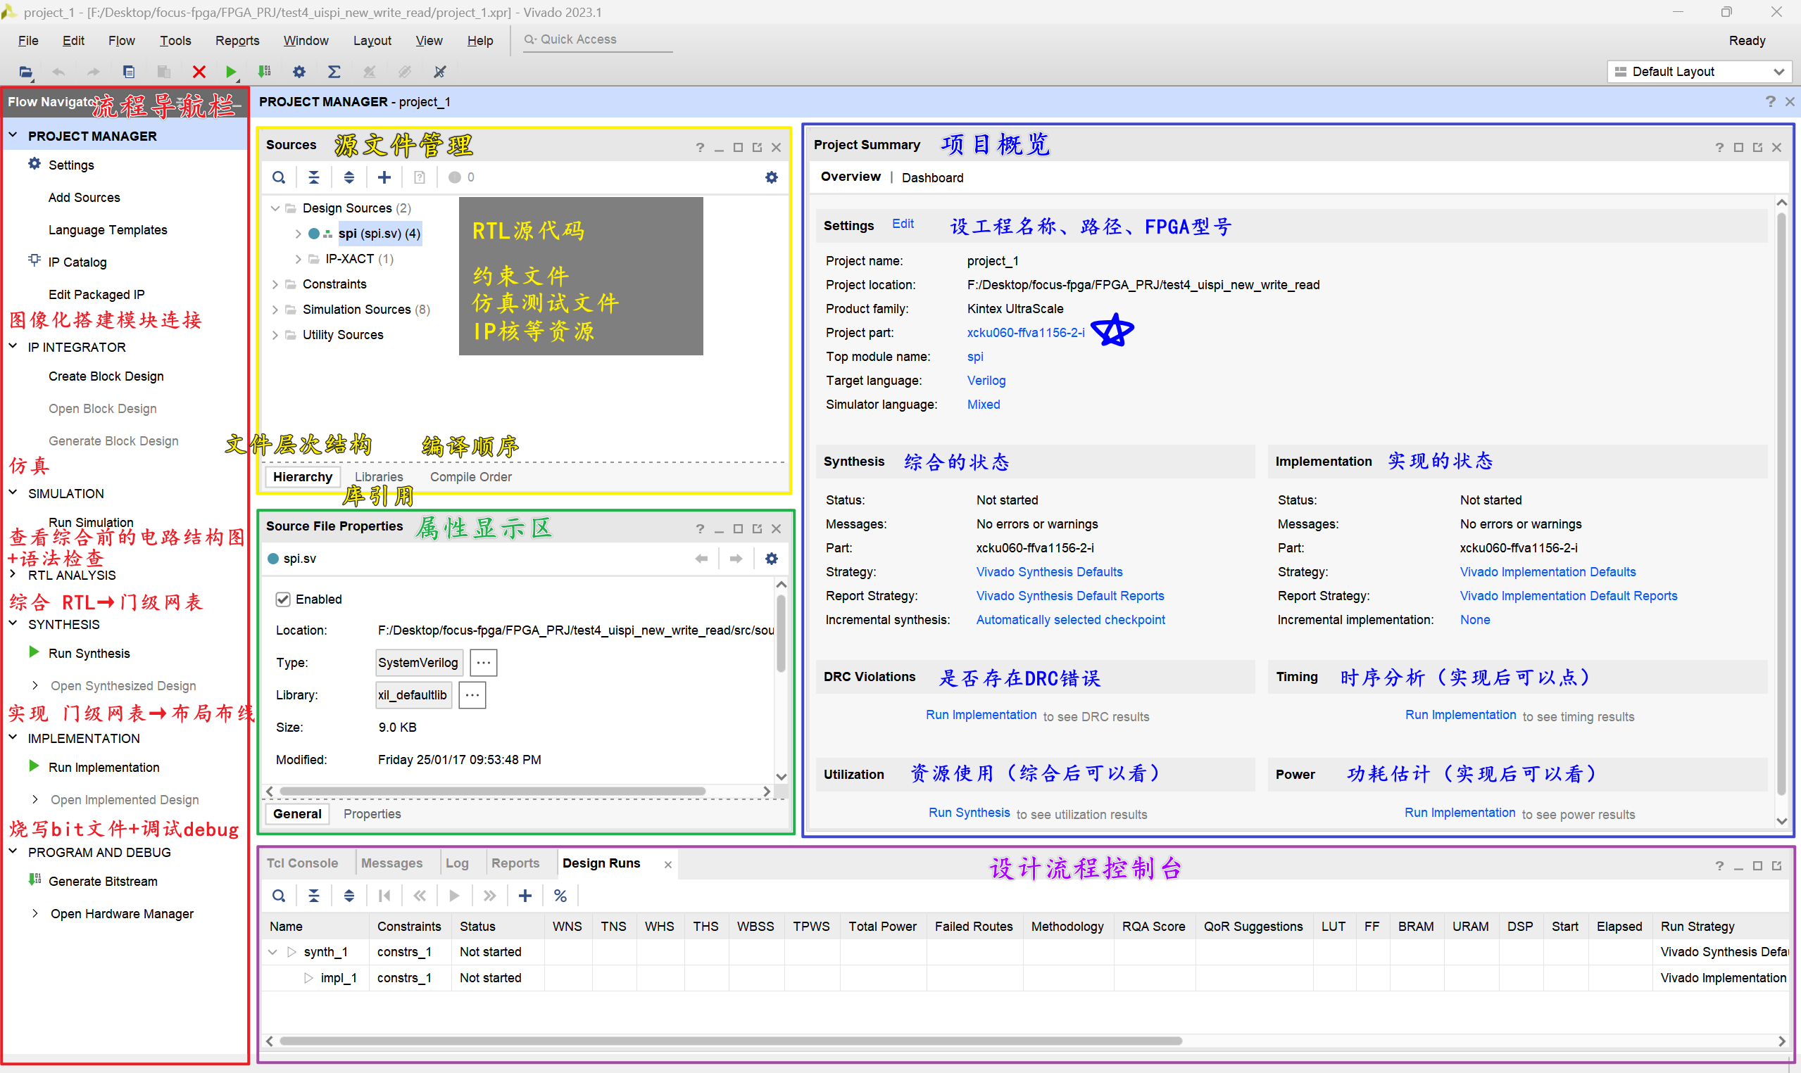Create a new run with plus icon
Image resolution: width=1801 pixels, height=1073 pixels.
coord(525,896)
